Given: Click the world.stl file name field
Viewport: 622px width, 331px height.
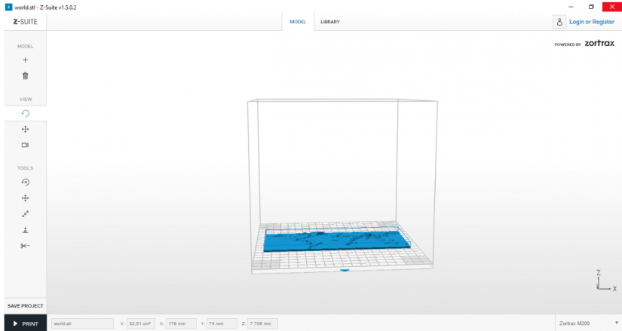Looking at the screenshot, I should pos(82,323).
